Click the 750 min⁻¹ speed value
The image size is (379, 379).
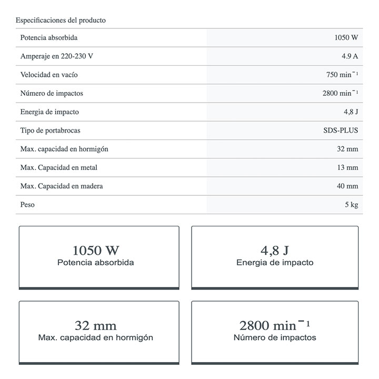click(342, 75)
